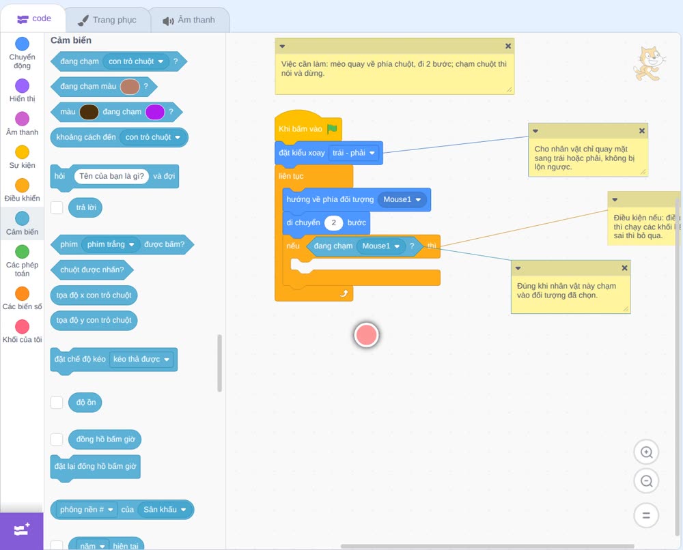This screenshot has height=550, width=683.
Task: Select the Các biến số category circle
Action: (x=23, y=293)
